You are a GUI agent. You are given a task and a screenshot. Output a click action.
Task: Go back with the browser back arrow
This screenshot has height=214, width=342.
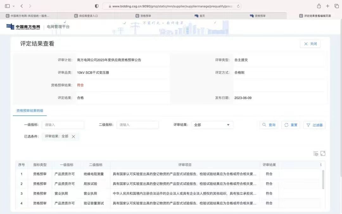(x=22, y=6)
